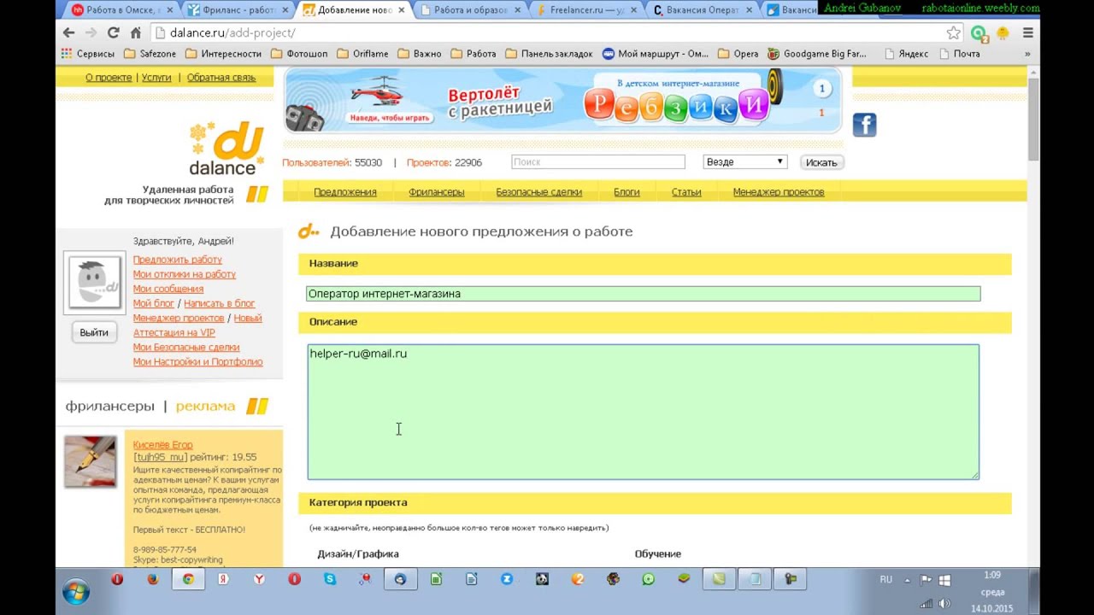
Task: Click the dalance logo
Action: pos(224,149)
